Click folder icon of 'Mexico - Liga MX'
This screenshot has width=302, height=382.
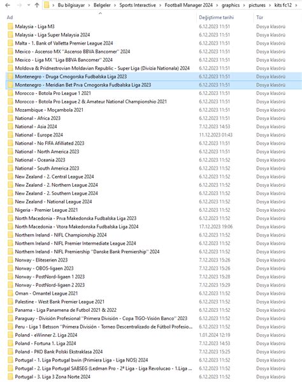tap(10, 60)
